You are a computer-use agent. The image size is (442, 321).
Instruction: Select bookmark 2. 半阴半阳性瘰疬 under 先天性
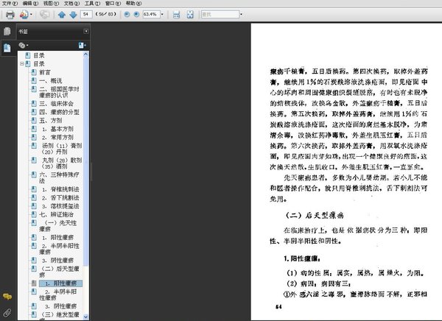click(59, 249)
